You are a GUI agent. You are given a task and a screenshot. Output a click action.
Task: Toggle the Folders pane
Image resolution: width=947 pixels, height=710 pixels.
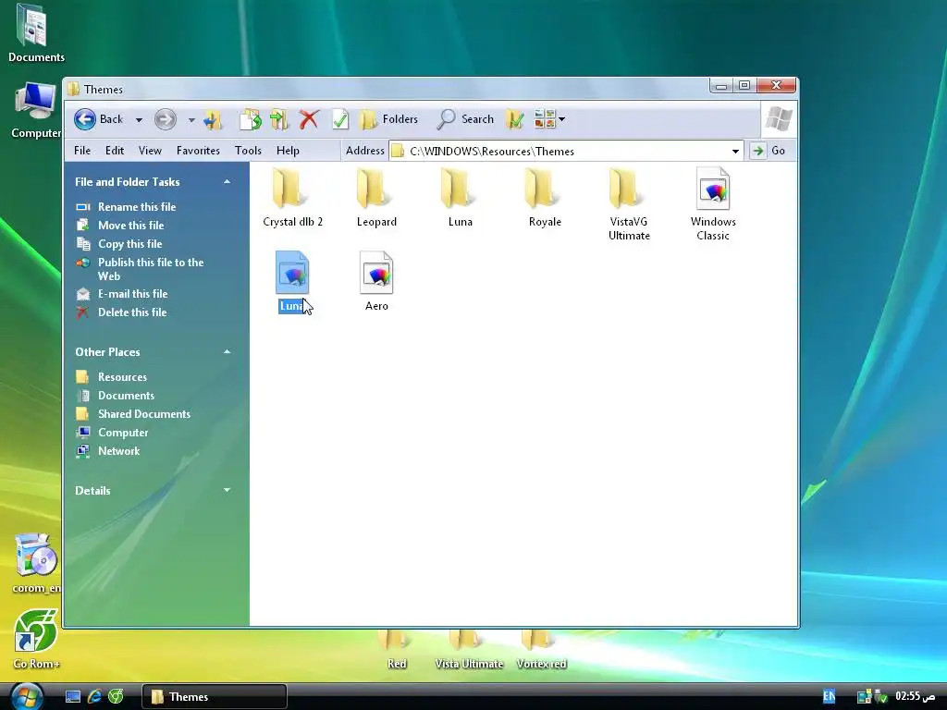[389, 119]
